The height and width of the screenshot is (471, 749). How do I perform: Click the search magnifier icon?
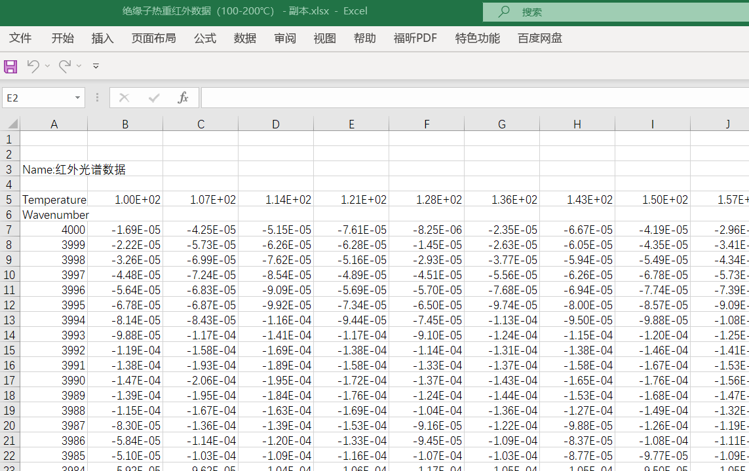tap(504, 12)
